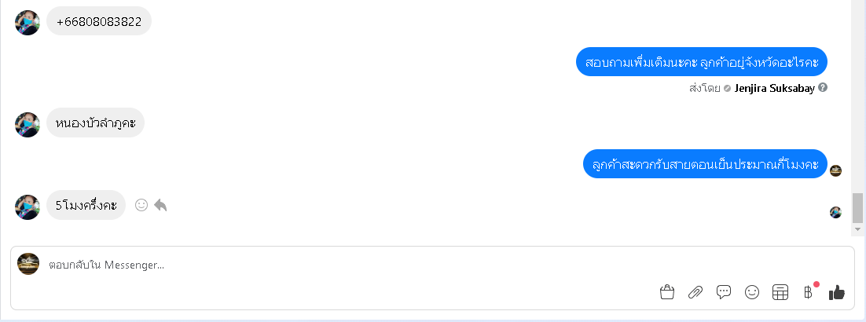
Task: Attach a file with the paperclip icon
Action: 695,292
